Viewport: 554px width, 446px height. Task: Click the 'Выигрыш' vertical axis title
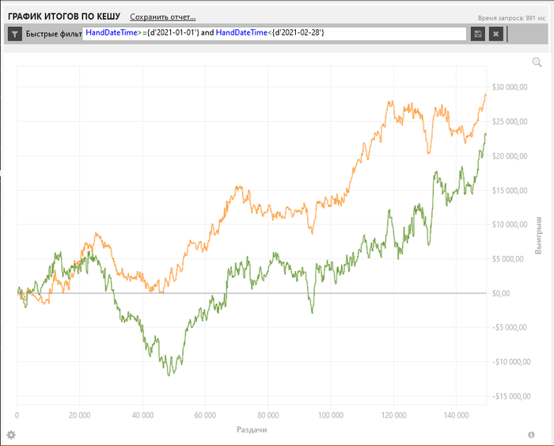click(538, 235)
